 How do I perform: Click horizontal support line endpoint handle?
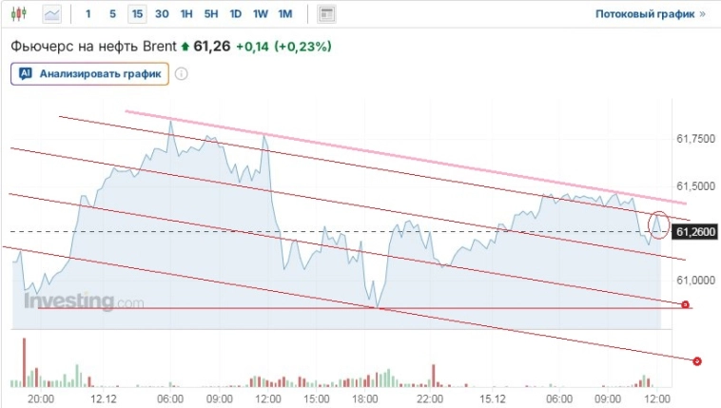(x=686, y=304)
